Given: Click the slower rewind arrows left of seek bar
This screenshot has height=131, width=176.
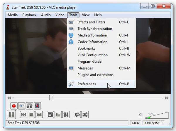Looking at the screenshot, I should (x=9, y=98).
